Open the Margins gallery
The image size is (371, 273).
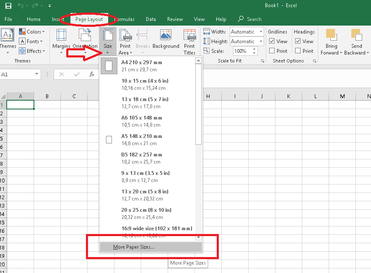tap(61, 41)
